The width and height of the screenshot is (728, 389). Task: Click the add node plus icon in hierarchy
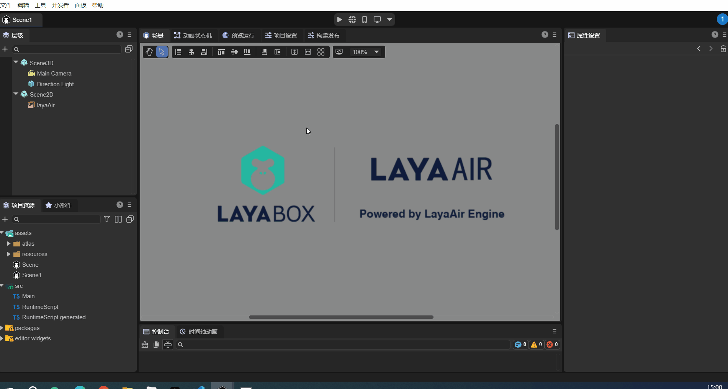click(5, 49)
